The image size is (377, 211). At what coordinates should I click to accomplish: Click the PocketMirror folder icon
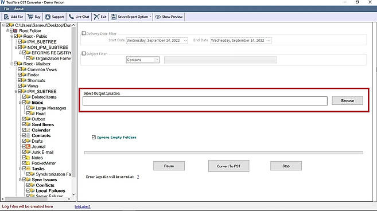(x=28, y=163)
